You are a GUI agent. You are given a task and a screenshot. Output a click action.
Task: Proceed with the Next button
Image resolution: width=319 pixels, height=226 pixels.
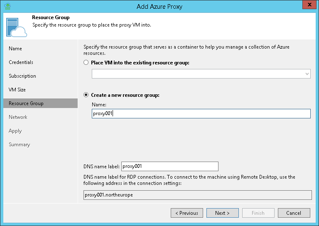point(222,213)
